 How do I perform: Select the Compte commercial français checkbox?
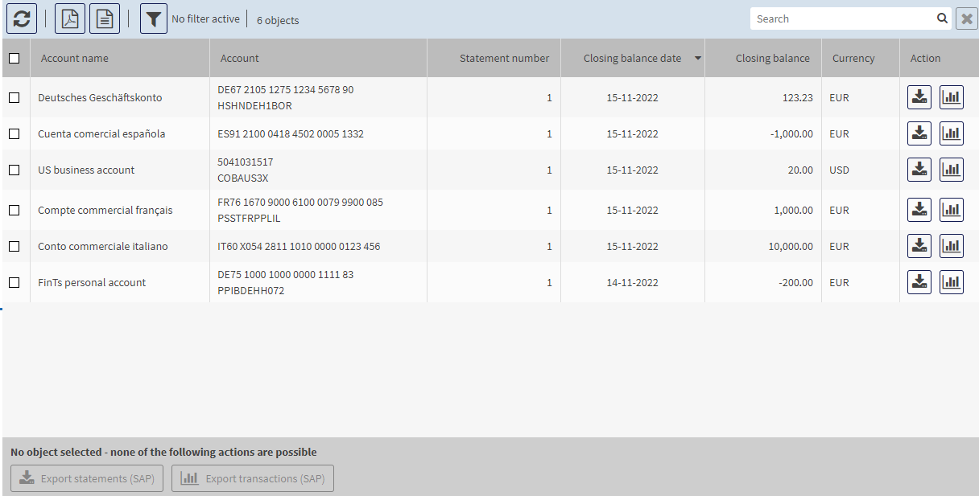tap(14, 210)
